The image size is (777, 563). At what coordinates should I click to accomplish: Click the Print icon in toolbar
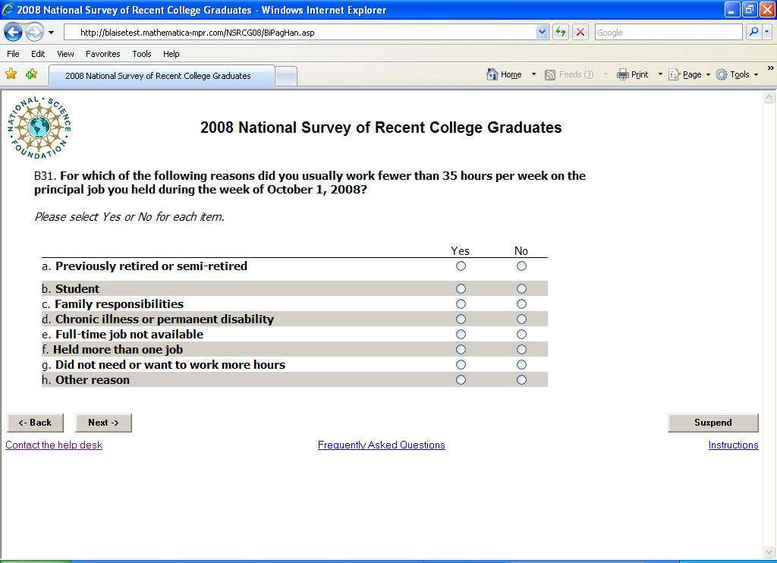tap(623, 74)
